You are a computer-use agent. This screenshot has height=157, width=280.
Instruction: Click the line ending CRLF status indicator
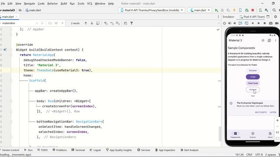(x=249, y=154)
